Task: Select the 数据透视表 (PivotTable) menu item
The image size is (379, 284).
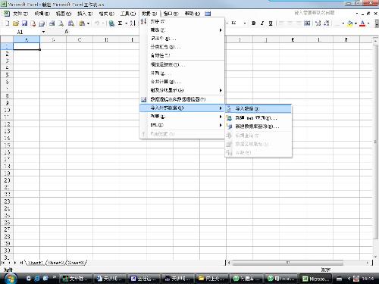Action: pyautogui.click(x=182, y=99)
